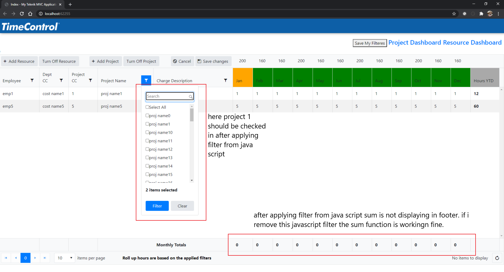Screen dimensions: 504x272
Task: Click the active Project Name filter icon
Action: pos(146,81)
